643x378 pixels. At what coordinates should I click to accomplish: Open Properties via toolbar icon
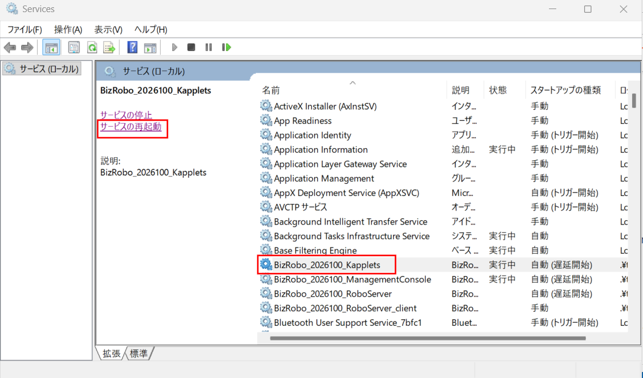coord(74,47)
